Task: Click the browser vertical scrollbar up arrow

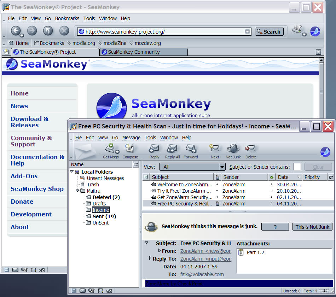Action: (321, 60)
